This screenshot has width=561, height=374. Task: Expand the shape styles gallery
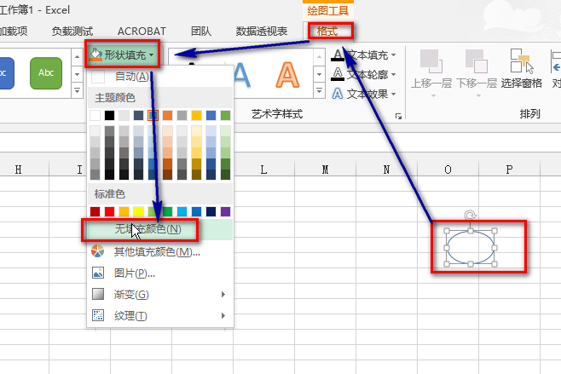(78, 90)
